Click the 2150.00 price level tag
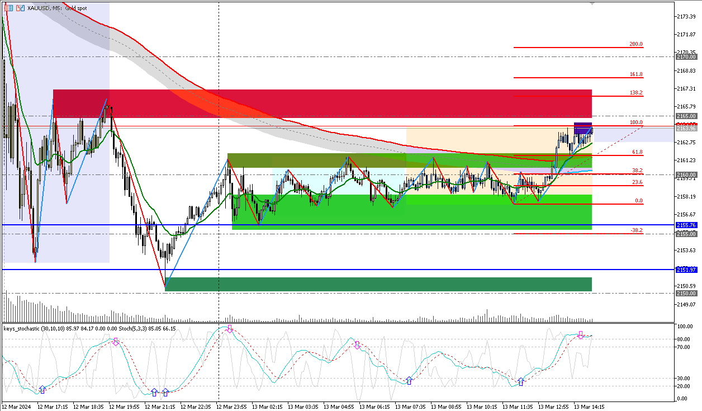Screen dimensions: 702x411 pos(686,292)
